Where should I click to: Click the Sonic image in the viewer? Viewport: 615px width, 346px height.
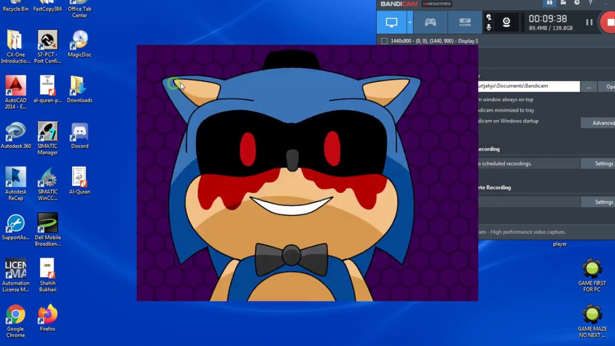[x=307, y=173]
